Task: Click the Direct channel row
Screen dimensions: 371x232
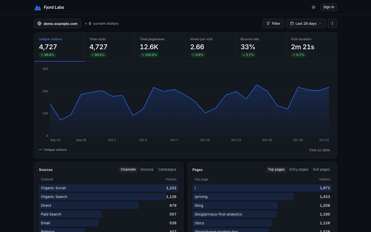Action: 109,205
